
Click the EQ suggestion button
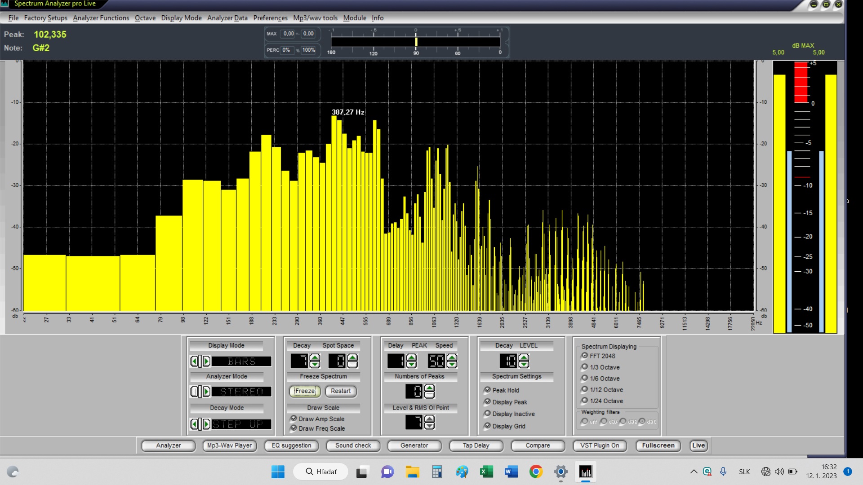[291, 445]
